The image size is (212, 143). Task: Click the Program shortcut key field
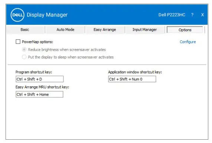point(40,79)
